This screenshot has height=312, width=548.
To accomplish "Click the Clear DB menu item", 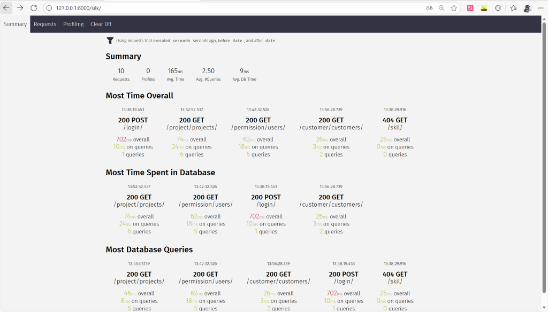I will (x=101, y=24).
